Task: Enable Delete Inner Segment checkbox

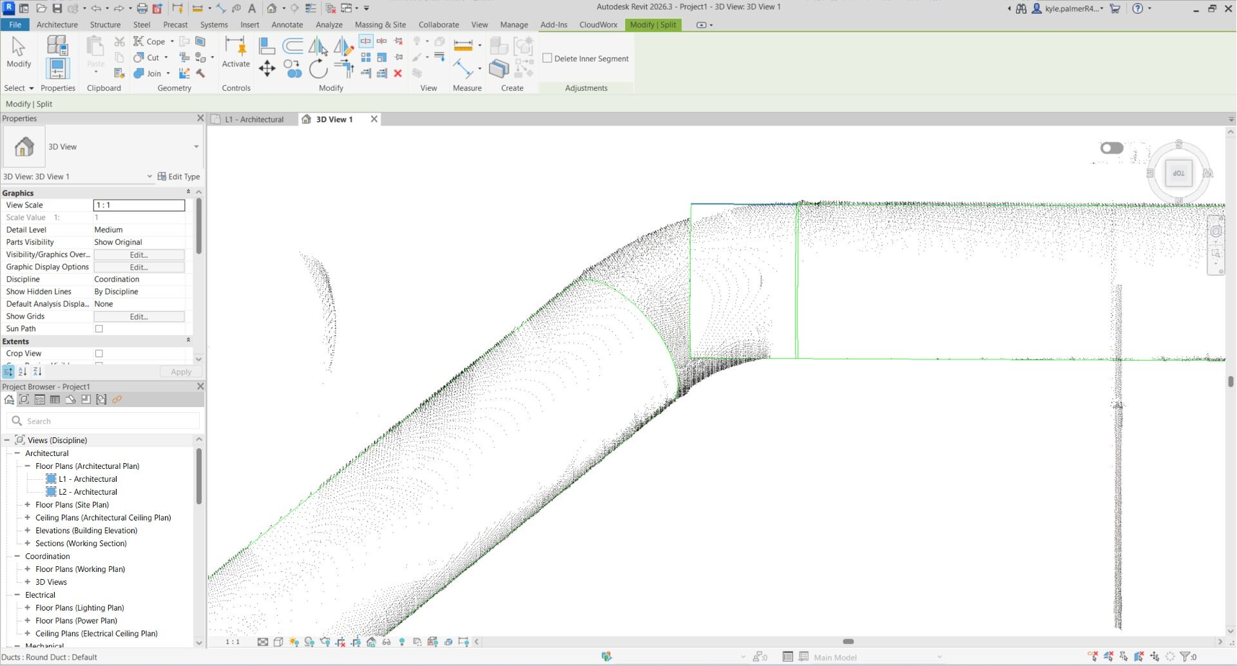Action: [x=548, y=58]
